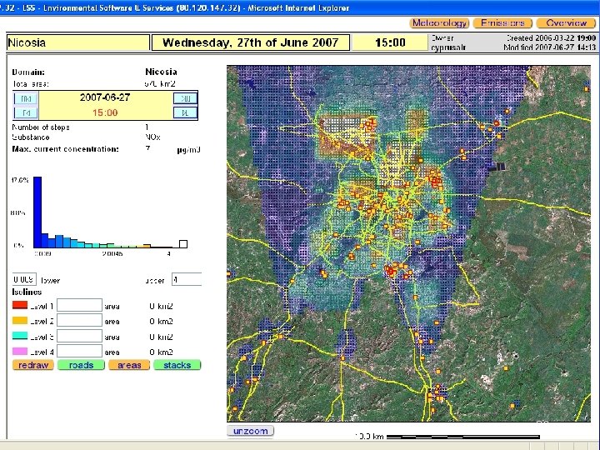Step back to the previous hour

tap(26, 112)
